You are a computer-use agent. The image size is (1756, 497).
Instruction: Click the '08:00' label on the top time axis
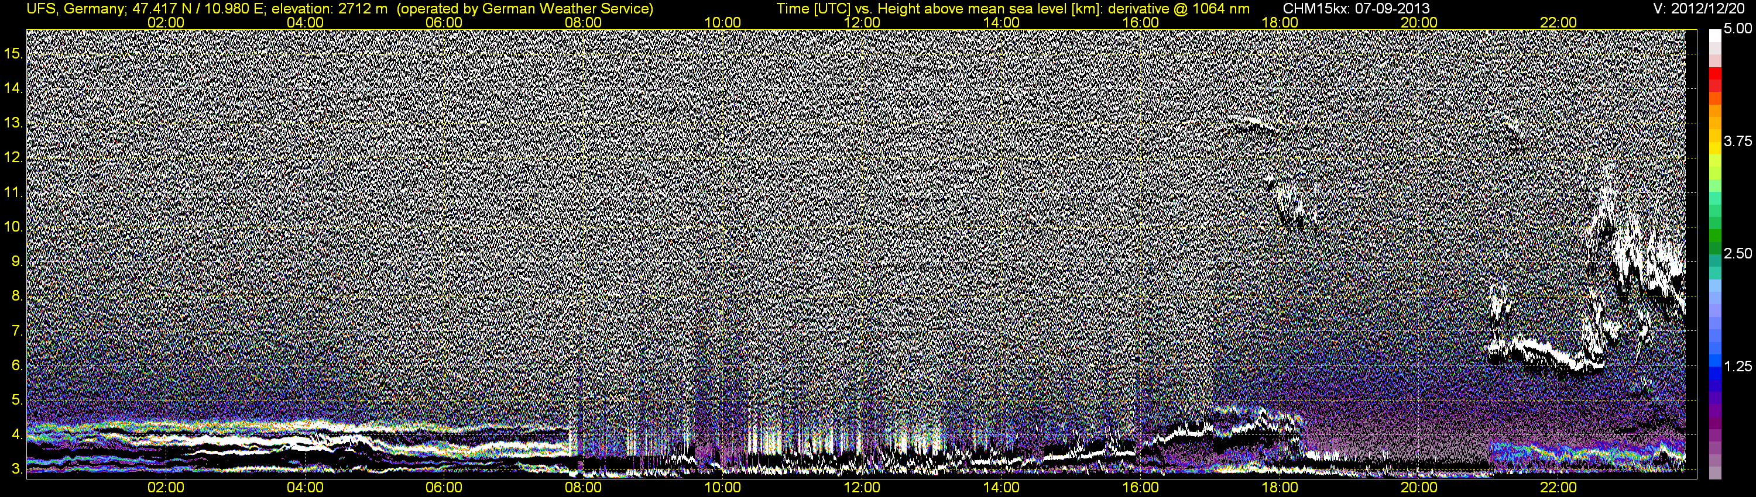[x=584, y=22]
